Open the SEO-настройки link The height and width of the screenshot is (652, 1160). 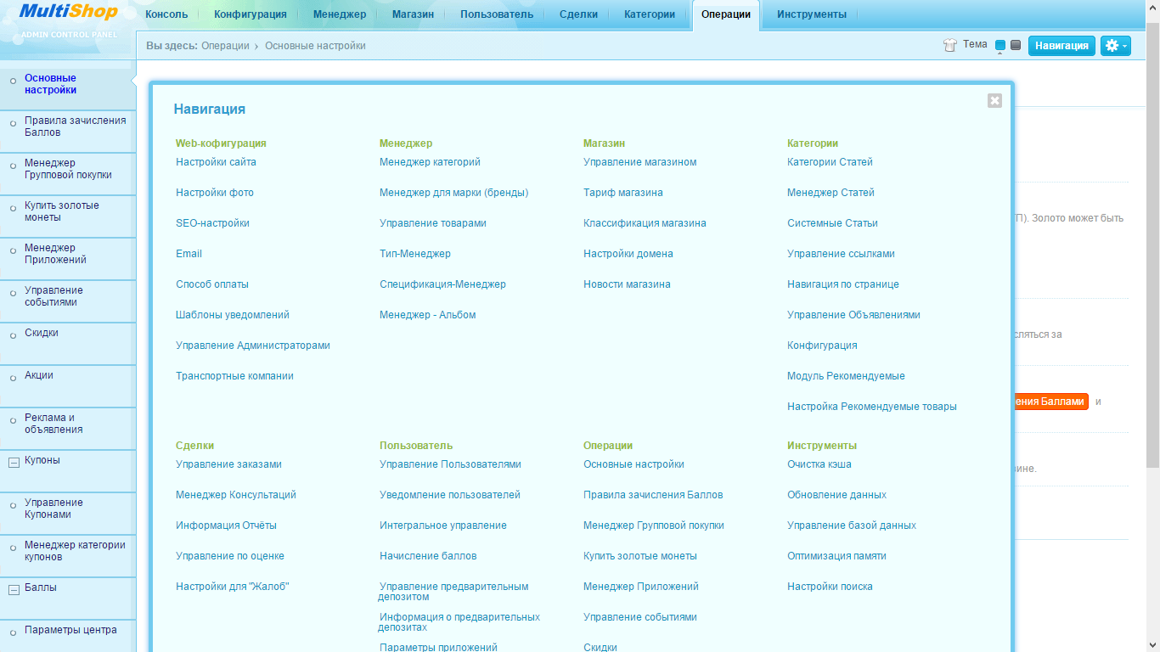point(212,223)
